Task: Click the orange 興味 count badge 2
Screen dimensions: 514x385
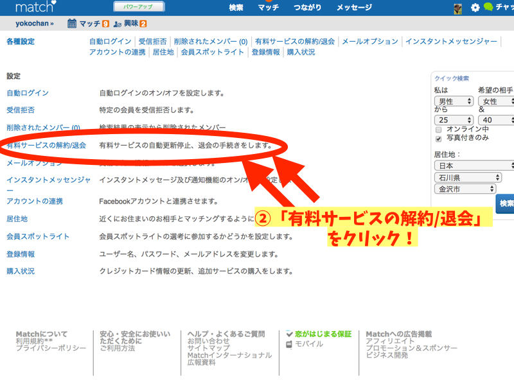Action: [x=143, y=24]
